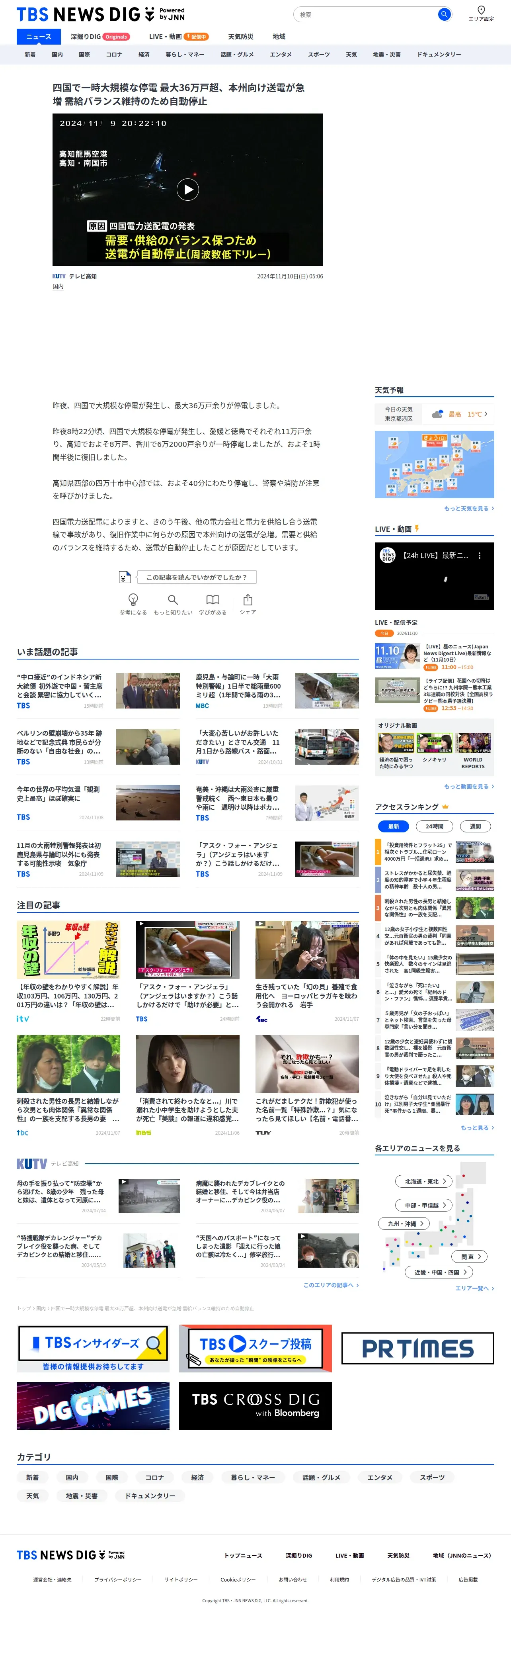The image size is (511, 1656).
Task: Expand the 九州・沖縄 area button
Action: click(404, 1223)
